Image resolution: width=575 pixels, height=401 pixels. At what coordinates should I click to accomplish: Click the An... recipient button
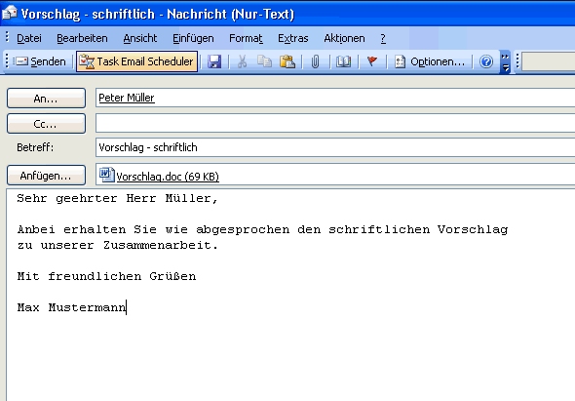pyautogui.click(x=46, y=98)
